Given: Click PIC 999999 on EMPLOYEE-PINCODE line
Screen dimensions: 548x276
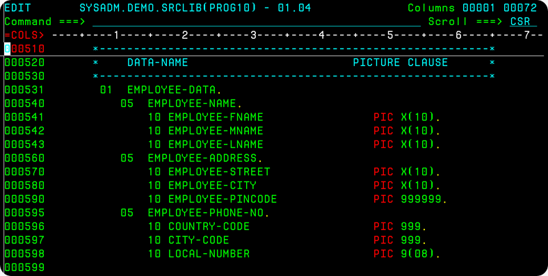Looking at the screenshot, I should pyautogui.click(x=410, y=200).
